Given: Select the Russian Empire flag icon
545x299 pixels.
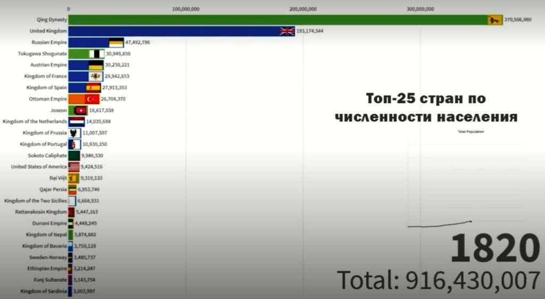Looking at the screenshot, I should [116, 43].
